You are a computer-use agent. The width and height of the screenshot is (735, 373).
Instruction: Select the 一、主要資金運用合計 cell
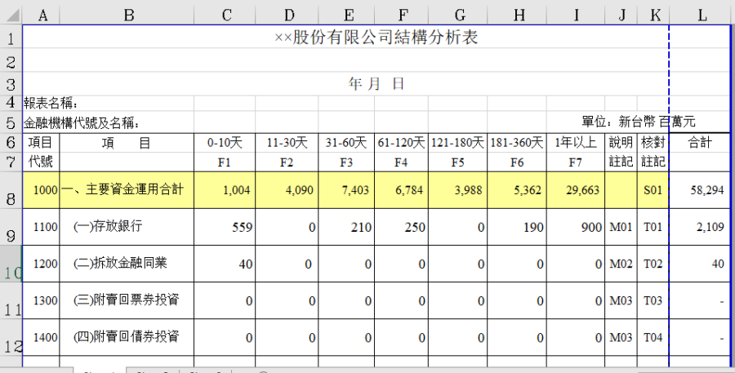coord(127,190)
